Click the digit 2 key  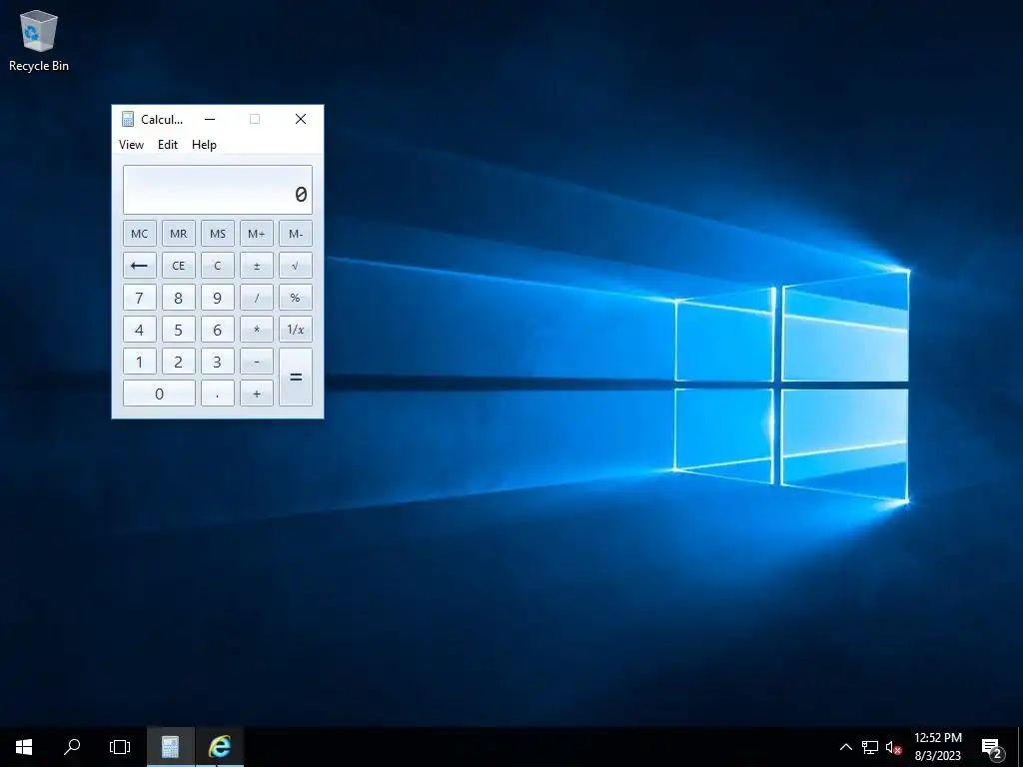point(178,362)
